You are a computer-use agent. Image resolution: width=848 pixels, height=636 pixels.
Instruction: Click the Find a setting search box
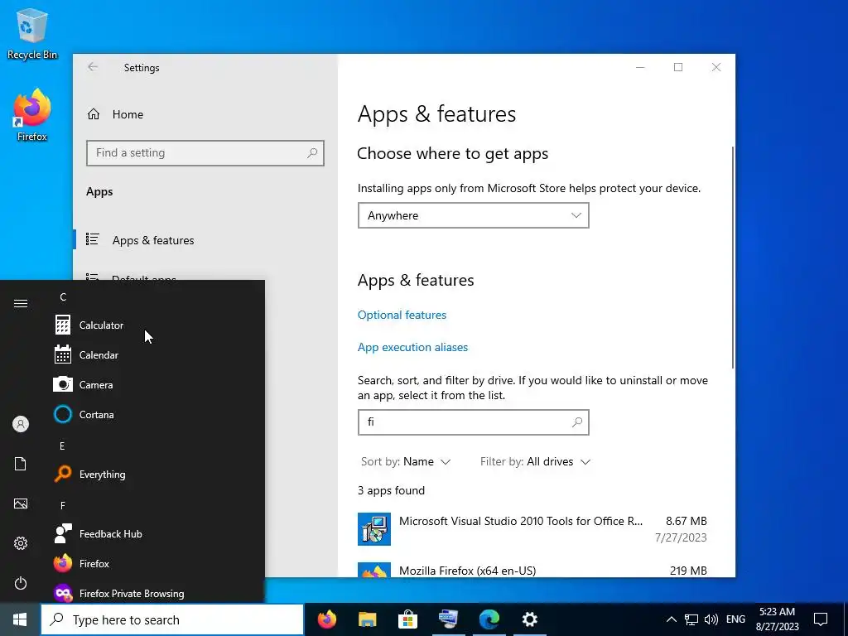tap(205, 153)
